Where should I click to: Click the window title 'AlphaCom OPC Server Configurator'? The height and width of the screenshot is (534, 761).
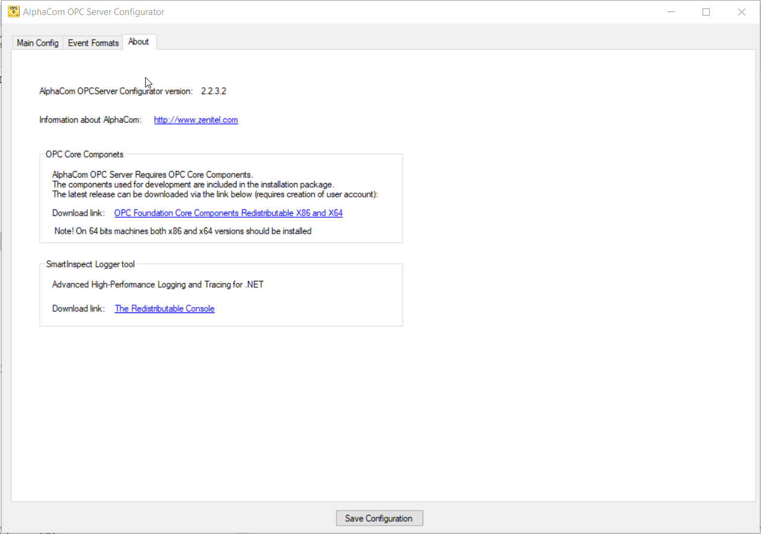point(93,12)
